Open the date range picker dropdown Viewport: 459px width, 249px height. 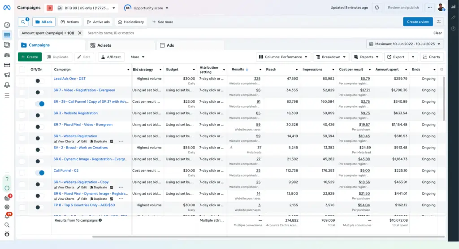pos(405,44)
